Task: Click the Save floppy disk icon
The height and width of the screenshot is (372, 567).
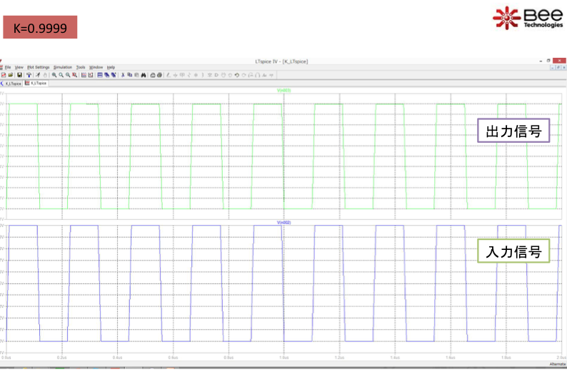Action: (x=18, y=74)
